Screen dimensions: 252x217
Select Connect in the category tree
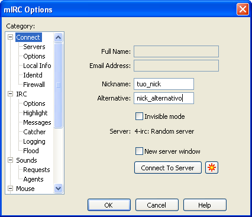tap(28, 37)
